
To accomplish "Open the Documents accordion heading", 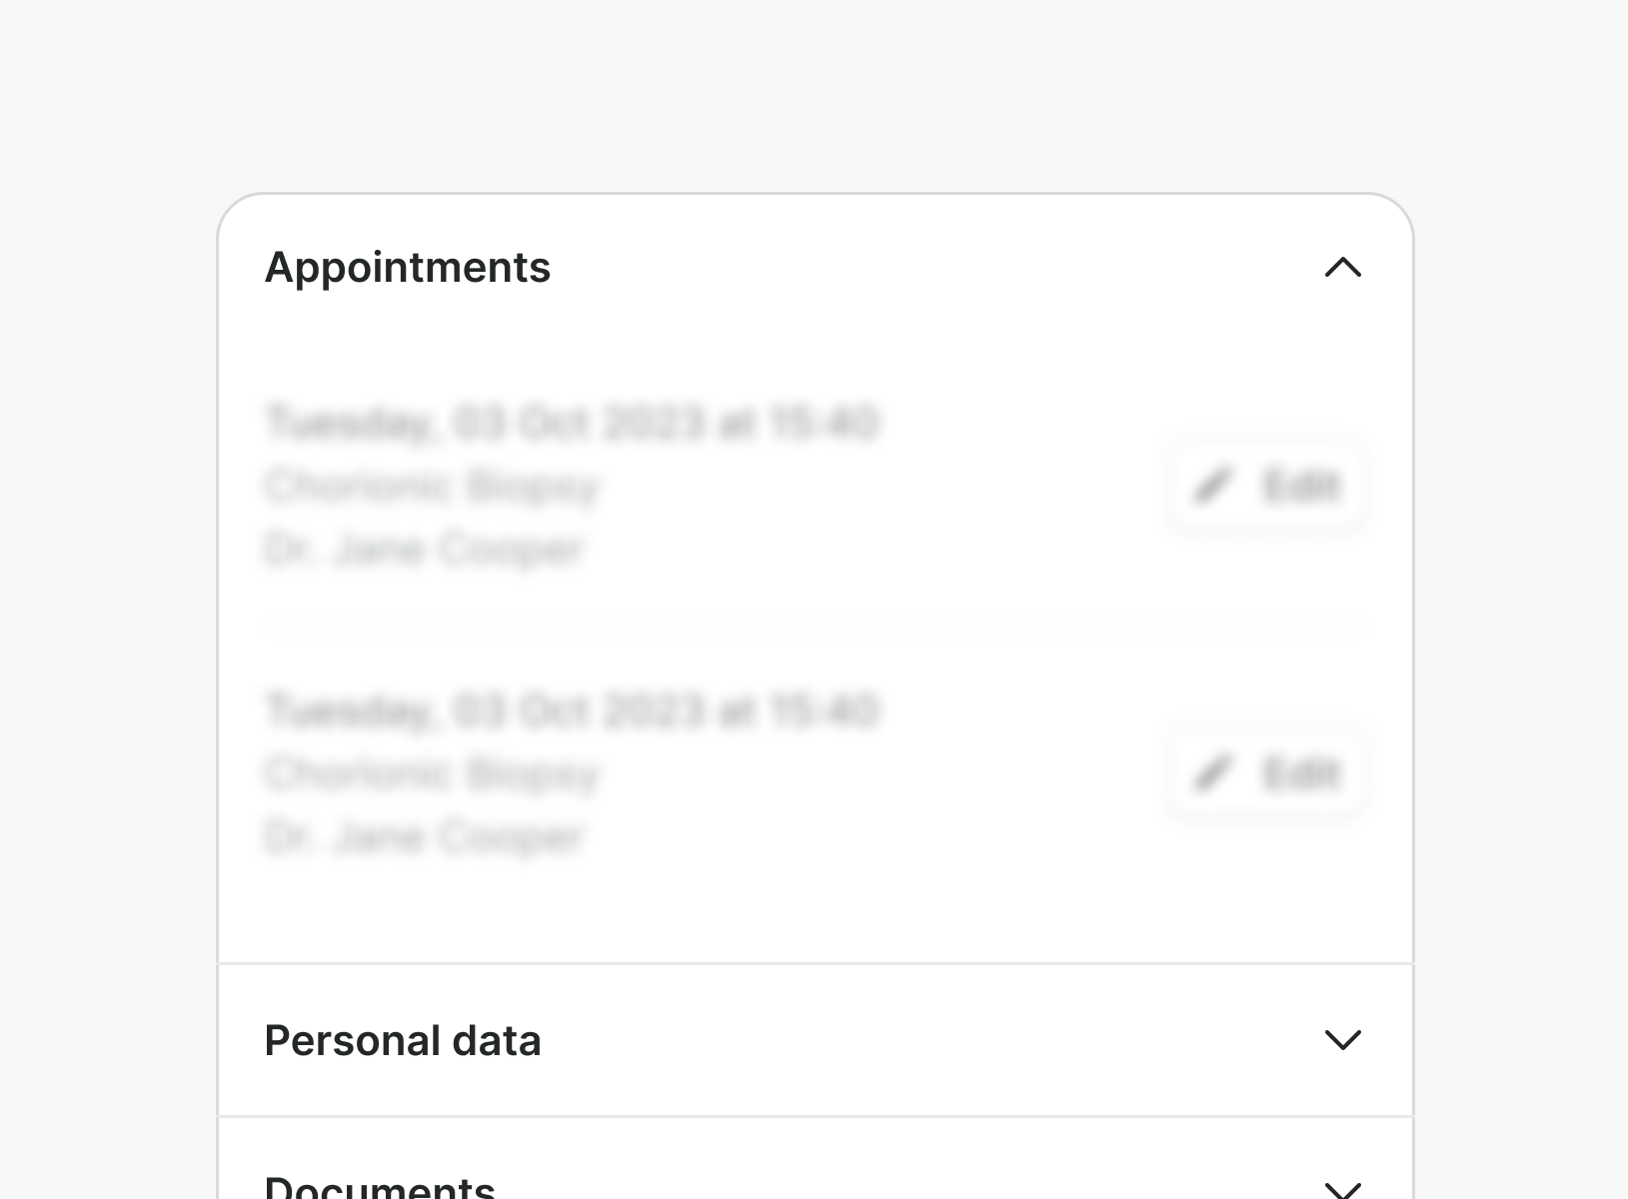I will click(x=380, y=1187).
